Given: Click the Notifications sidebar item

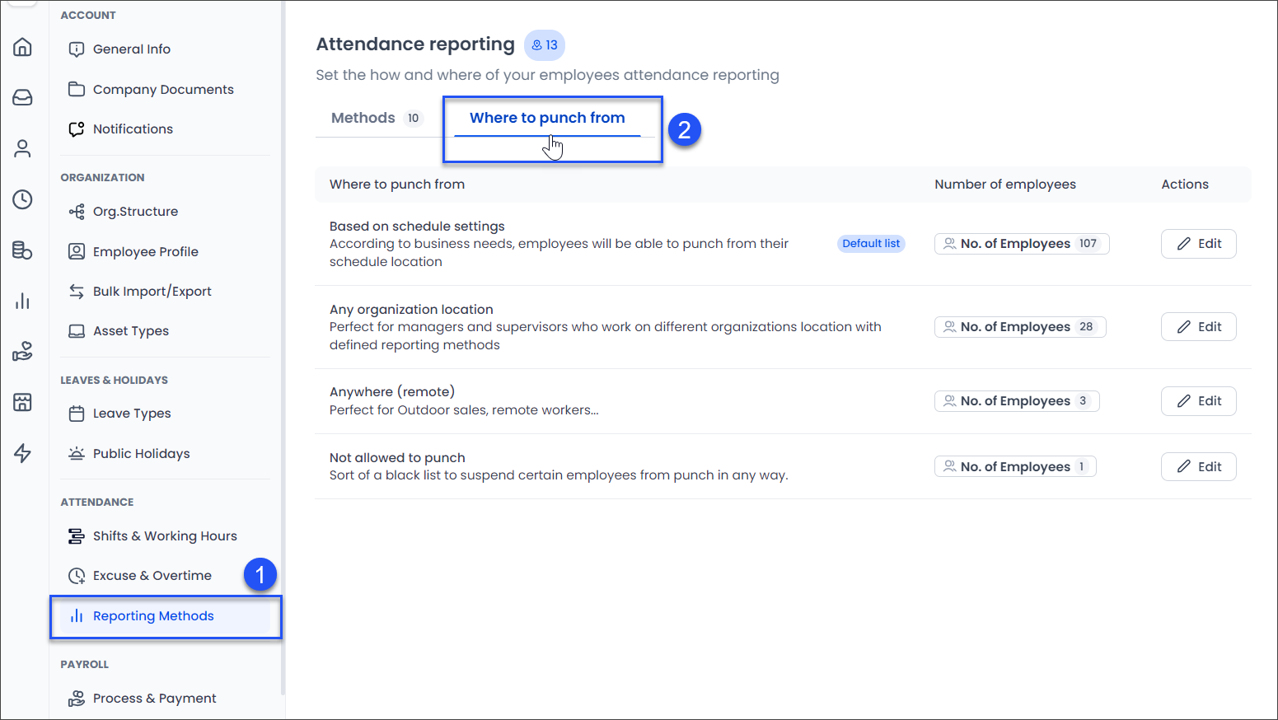Looking at the screenshot, I should pos(133,129).
